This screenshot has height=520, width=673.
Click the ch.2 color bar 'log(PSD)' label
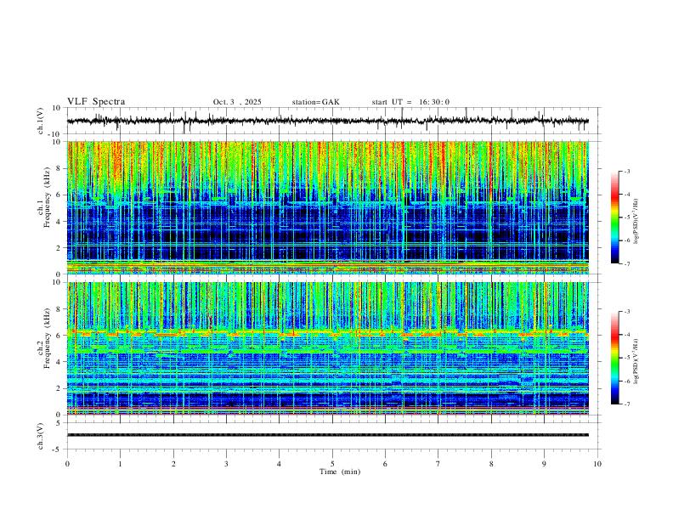click(x=636, y=361)
